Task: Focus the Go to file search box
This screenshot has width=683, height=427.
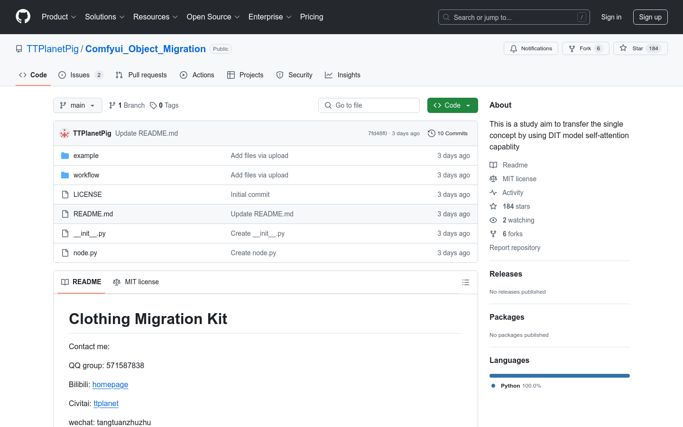Action: click(x=369, y=105)
